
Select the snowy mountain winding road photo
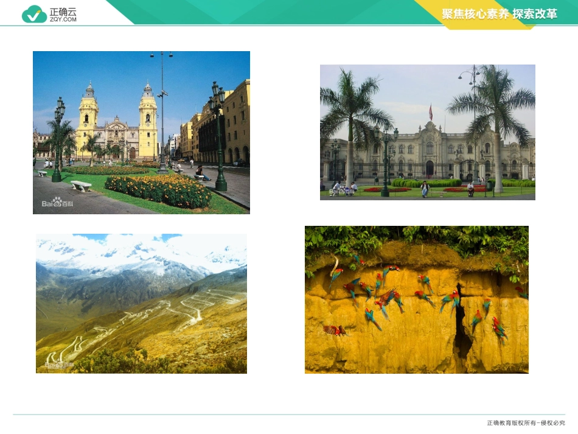pyautogui.click(x=141, y=303)
